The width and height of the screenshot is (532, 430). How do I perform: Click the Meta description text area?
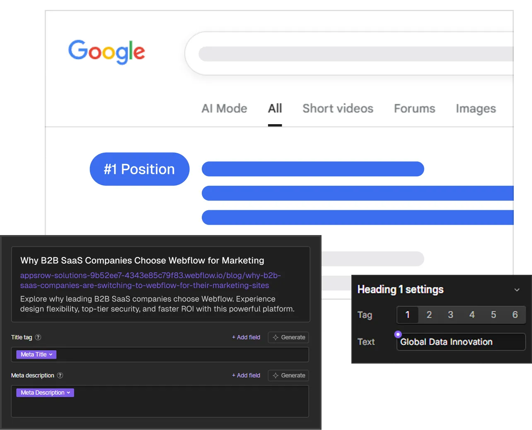(160, 401)
